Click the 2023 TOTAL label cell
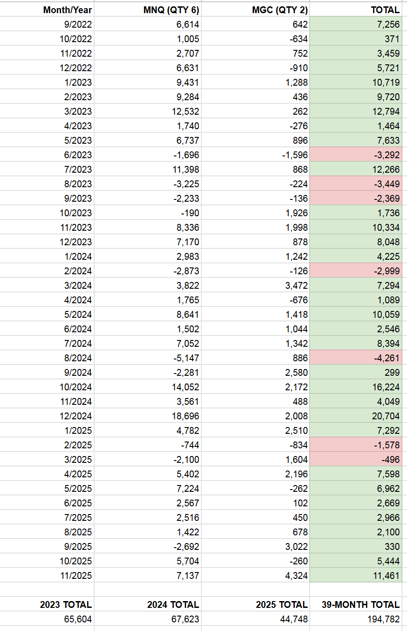Image resolution: width=407 pixels, height=631 pixels. [66, 605]
